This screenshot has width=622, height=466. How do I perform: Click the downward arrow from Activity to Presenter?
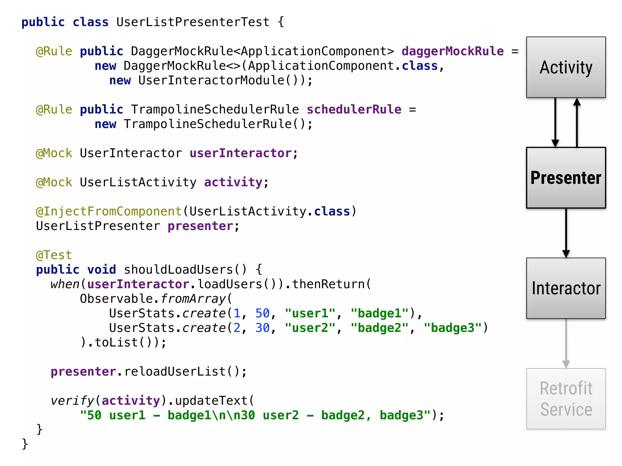(555, 123)
